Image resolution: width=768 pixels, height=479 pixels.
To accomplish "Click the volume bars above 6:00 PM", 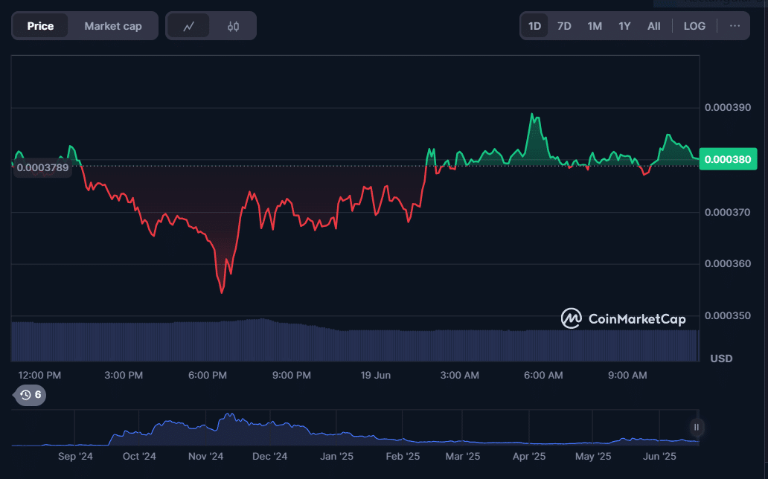I will point(208,341).
